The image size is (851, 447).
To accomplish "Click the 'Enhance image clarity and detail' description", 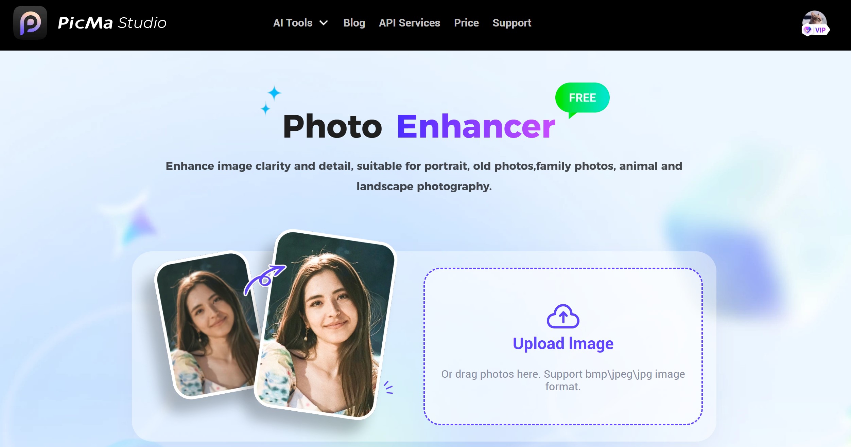I will (x=424, y=176).
